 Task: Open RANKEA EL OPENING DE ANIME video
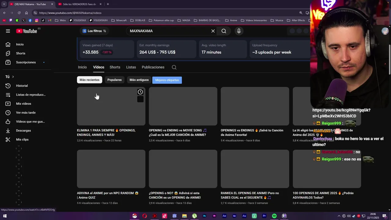click(x=250, y=195)
